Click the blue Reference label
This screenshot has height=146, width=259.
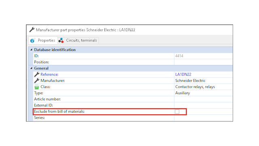[x=49, y=75]
